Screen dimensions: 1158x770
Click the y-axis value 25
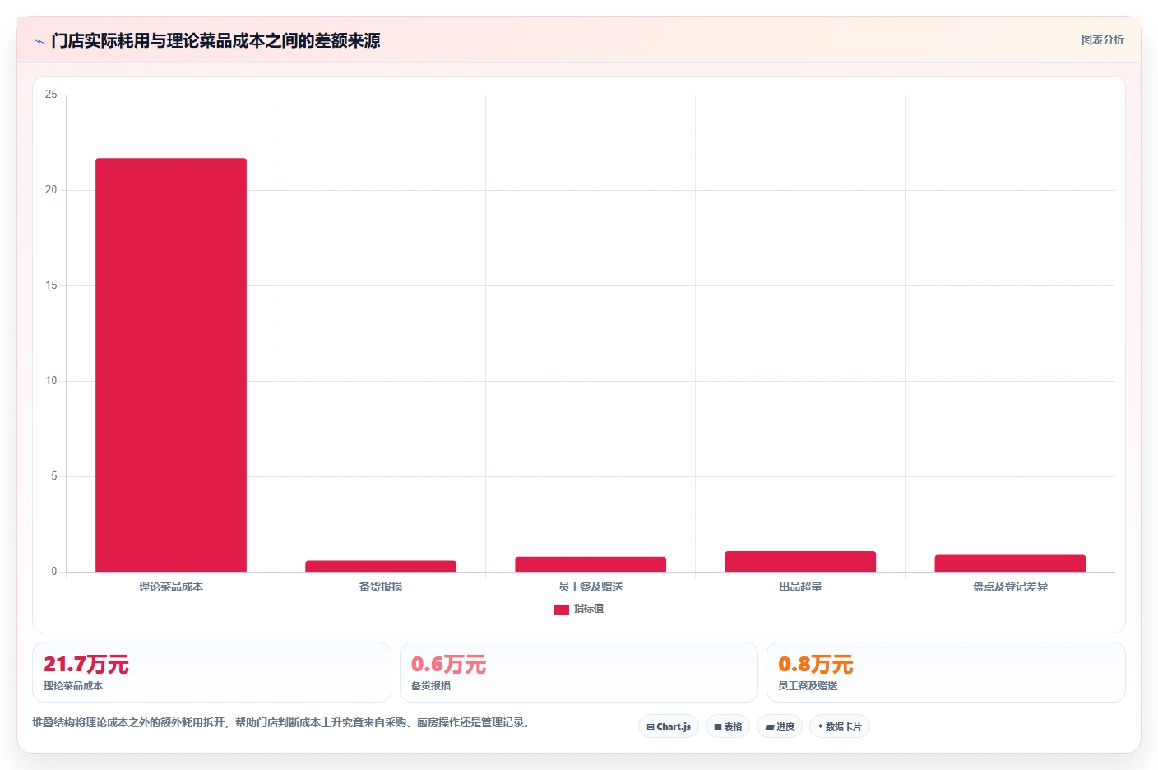pyautogui.click(x=51, y=95)
